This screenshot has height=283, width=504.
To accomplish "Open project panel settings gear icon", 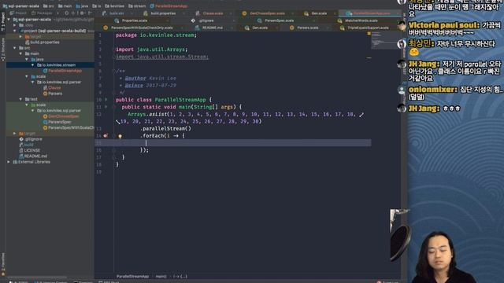I will coord(82,13).
